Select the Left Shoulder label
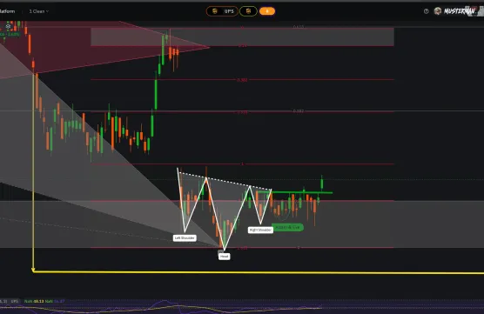 (x=185, y=237)
